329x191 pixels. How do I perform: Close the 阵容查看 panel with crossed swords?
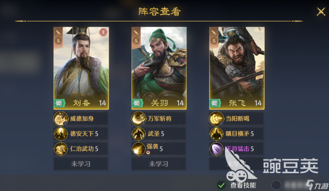[321, 12]
